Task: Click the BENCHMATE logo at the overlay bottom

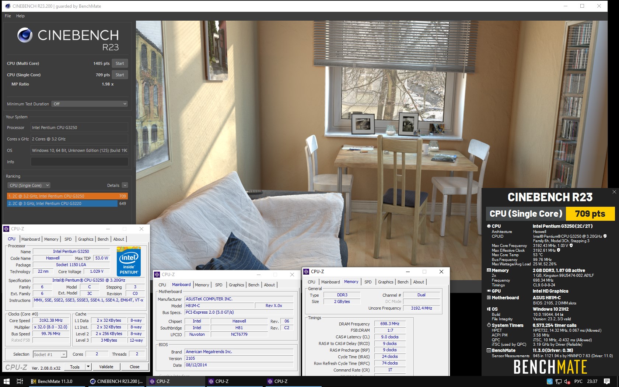Action: click(x=550, y=367)
